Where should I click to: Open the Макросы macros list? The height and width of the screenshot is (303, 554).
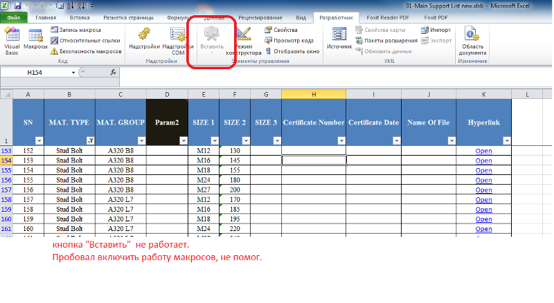[x=35, y=40]
